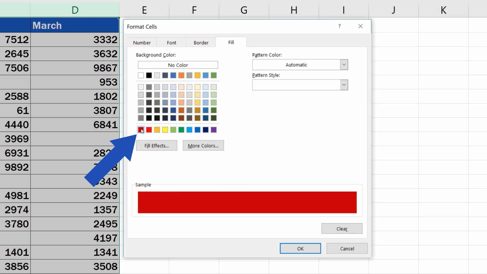This screenshot has width=487, height=274.
Task: Click the Fill tab in Format Cells
Action: point(231,42)
